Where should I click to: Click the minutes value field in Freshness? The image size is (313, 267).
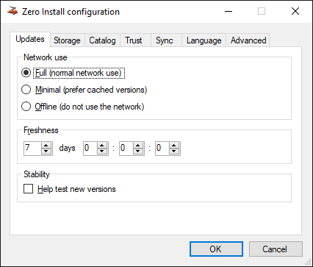126,148
